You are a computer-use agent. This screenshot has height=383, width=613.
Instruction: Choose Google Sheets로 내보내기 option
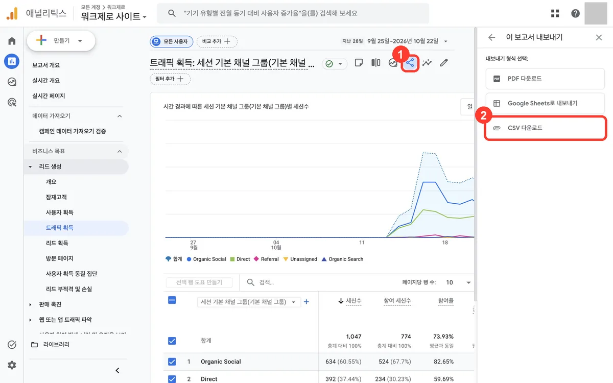click(x=545, y=103)
